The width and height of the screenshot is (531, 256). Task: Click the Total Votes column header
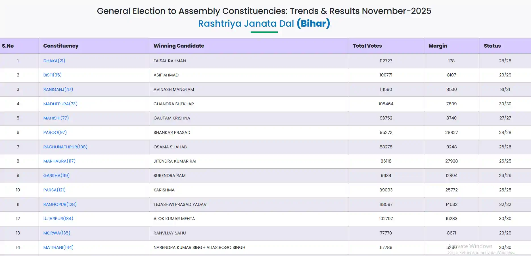tap(367, 46)
